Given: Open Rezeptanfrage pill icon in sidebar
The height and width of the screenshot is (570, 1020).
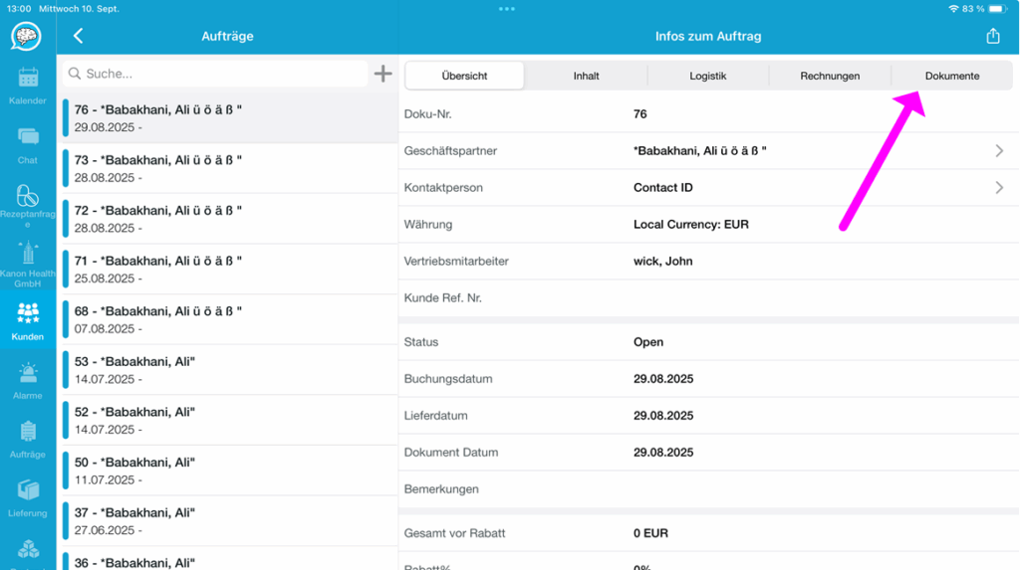Looking at the screenshot, I should (x=28, y=195).
